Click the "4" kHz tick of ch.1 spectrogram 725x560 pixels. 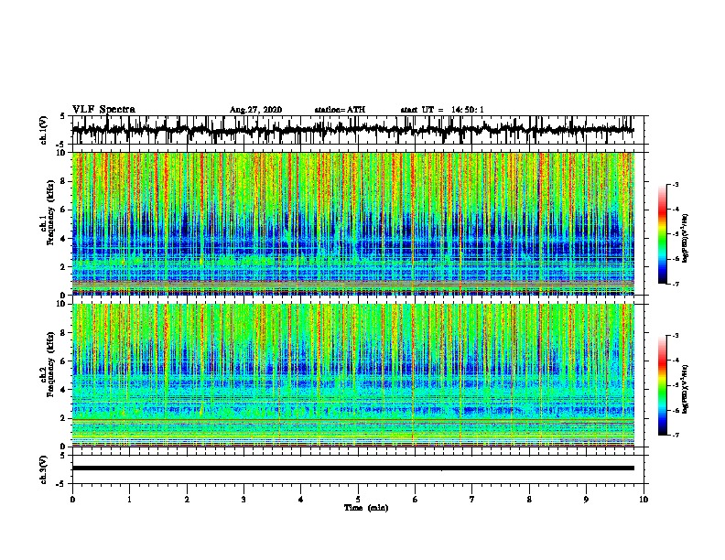point(63,239)
